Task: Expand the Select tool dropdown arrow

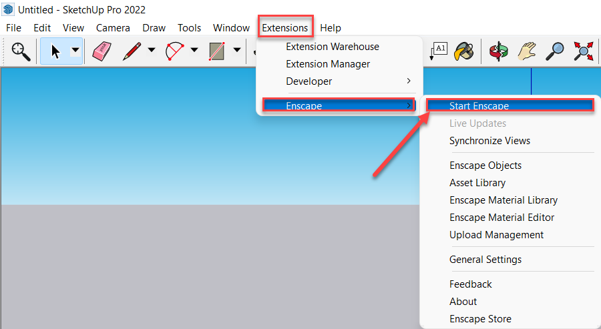Action: [x=75, y=51]
